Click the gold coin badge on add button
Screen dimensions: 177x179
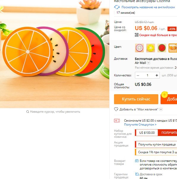coord(165,95)
